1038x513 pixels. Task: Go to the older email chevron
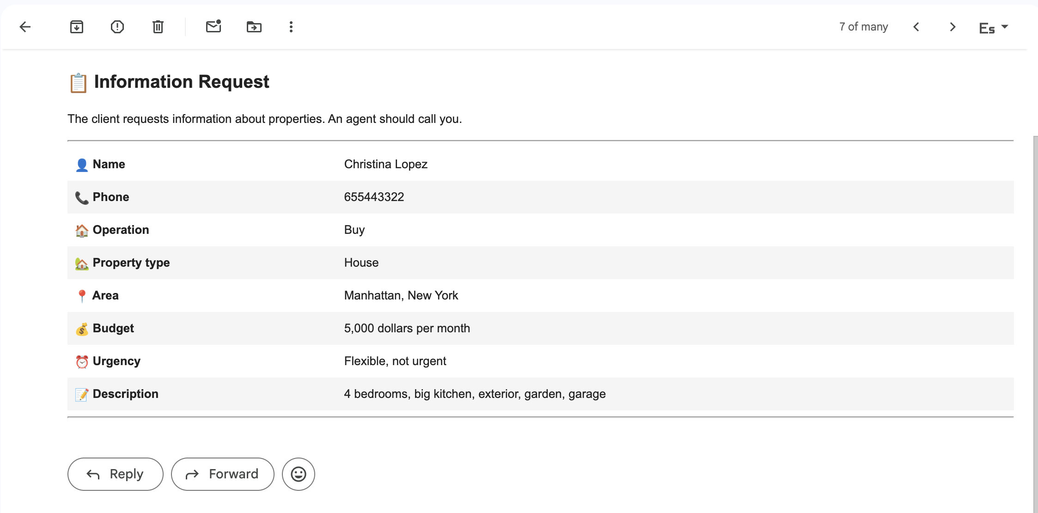coord(953,27)
